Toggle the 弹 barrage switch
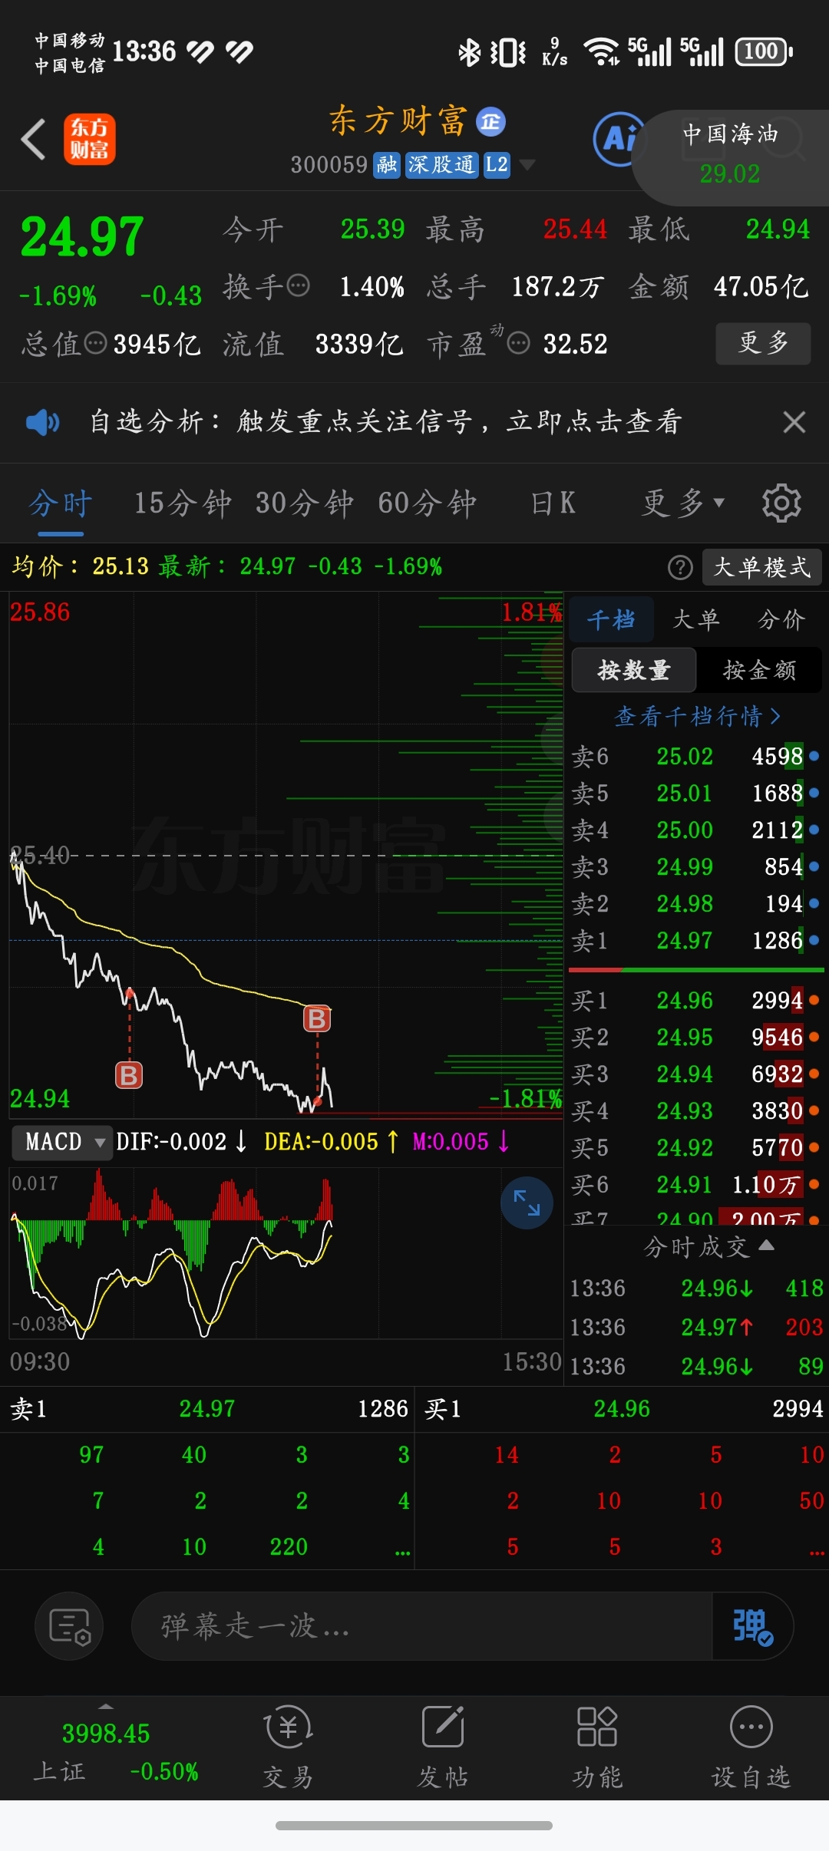Image resolution: width=829 pixels, height=1851 pixels. point(752,1627)
